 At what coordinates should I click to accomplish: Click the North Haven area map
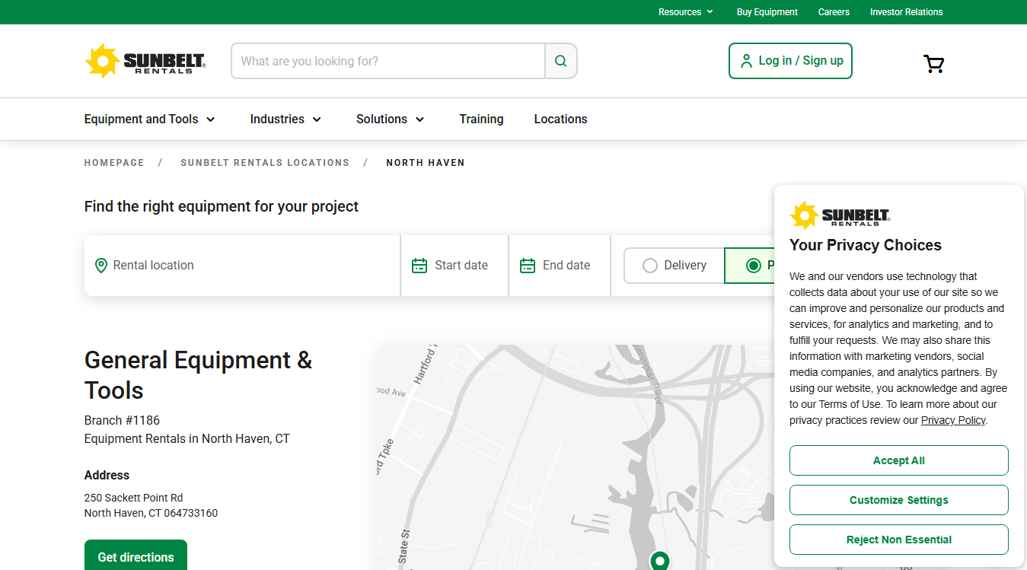(x=574, y=457)
